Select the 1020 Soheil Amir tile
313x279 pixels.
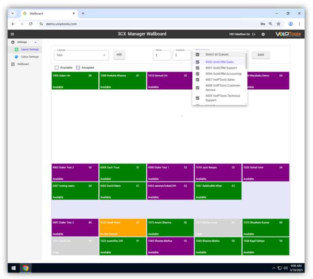(266, 173)
